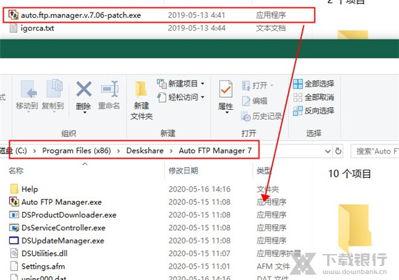399x280 pixels.
Task: Sort by Type column header
Action: click(263, 170)
